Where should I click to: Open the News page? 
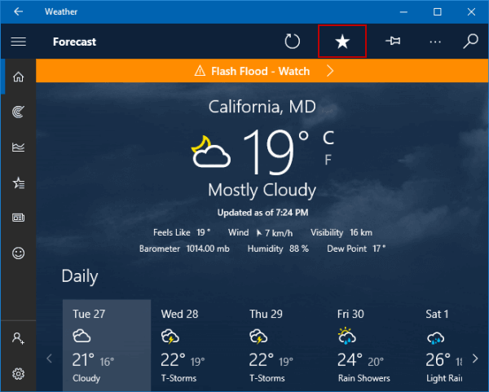point(19,218)
